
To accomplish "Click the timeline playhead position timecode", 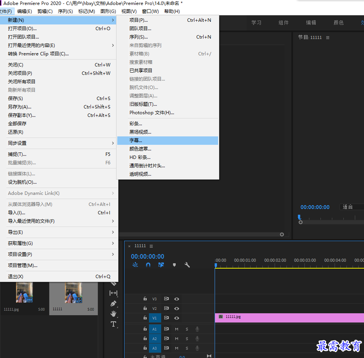I will point(147,256).
